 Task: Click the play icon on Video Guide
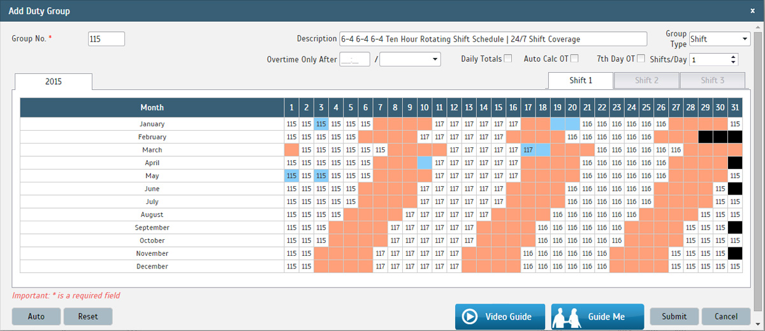click(x=470, y=317)
